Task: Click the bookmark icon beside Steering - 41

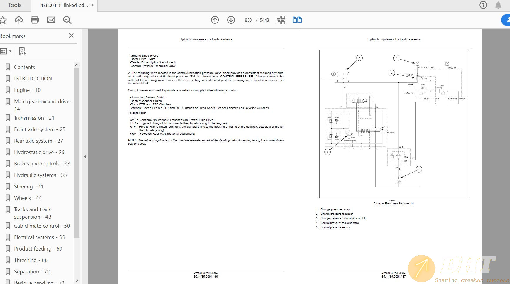Action: (8, 187)
